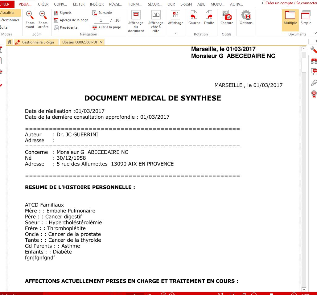Show Aperçu de la page thumbnails
This screenshot has width=317, height=295.
tap(71, 20)
